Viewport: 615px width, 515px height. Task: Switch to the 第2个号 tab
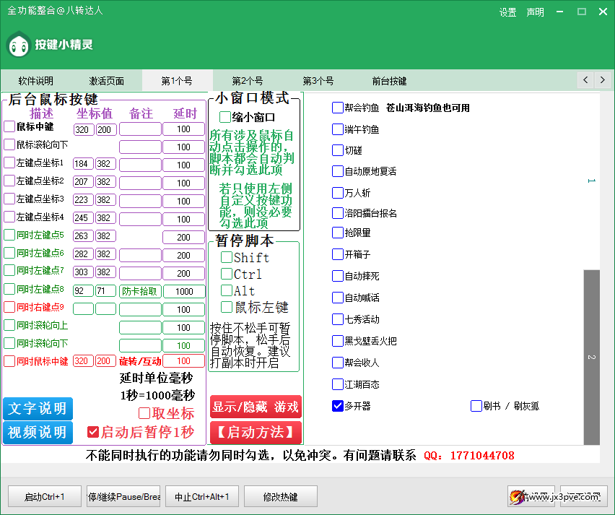[x=248, y=81]
